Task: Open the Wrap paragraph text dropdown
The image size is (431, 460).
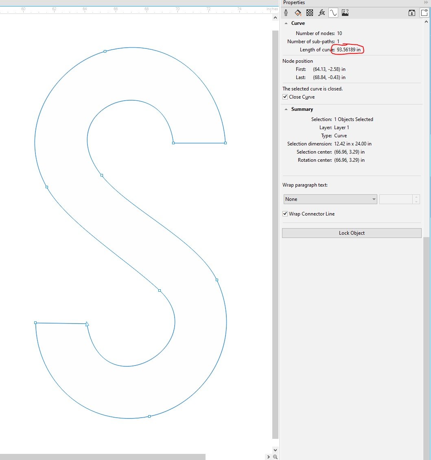Action: click(x=374, y=199)
